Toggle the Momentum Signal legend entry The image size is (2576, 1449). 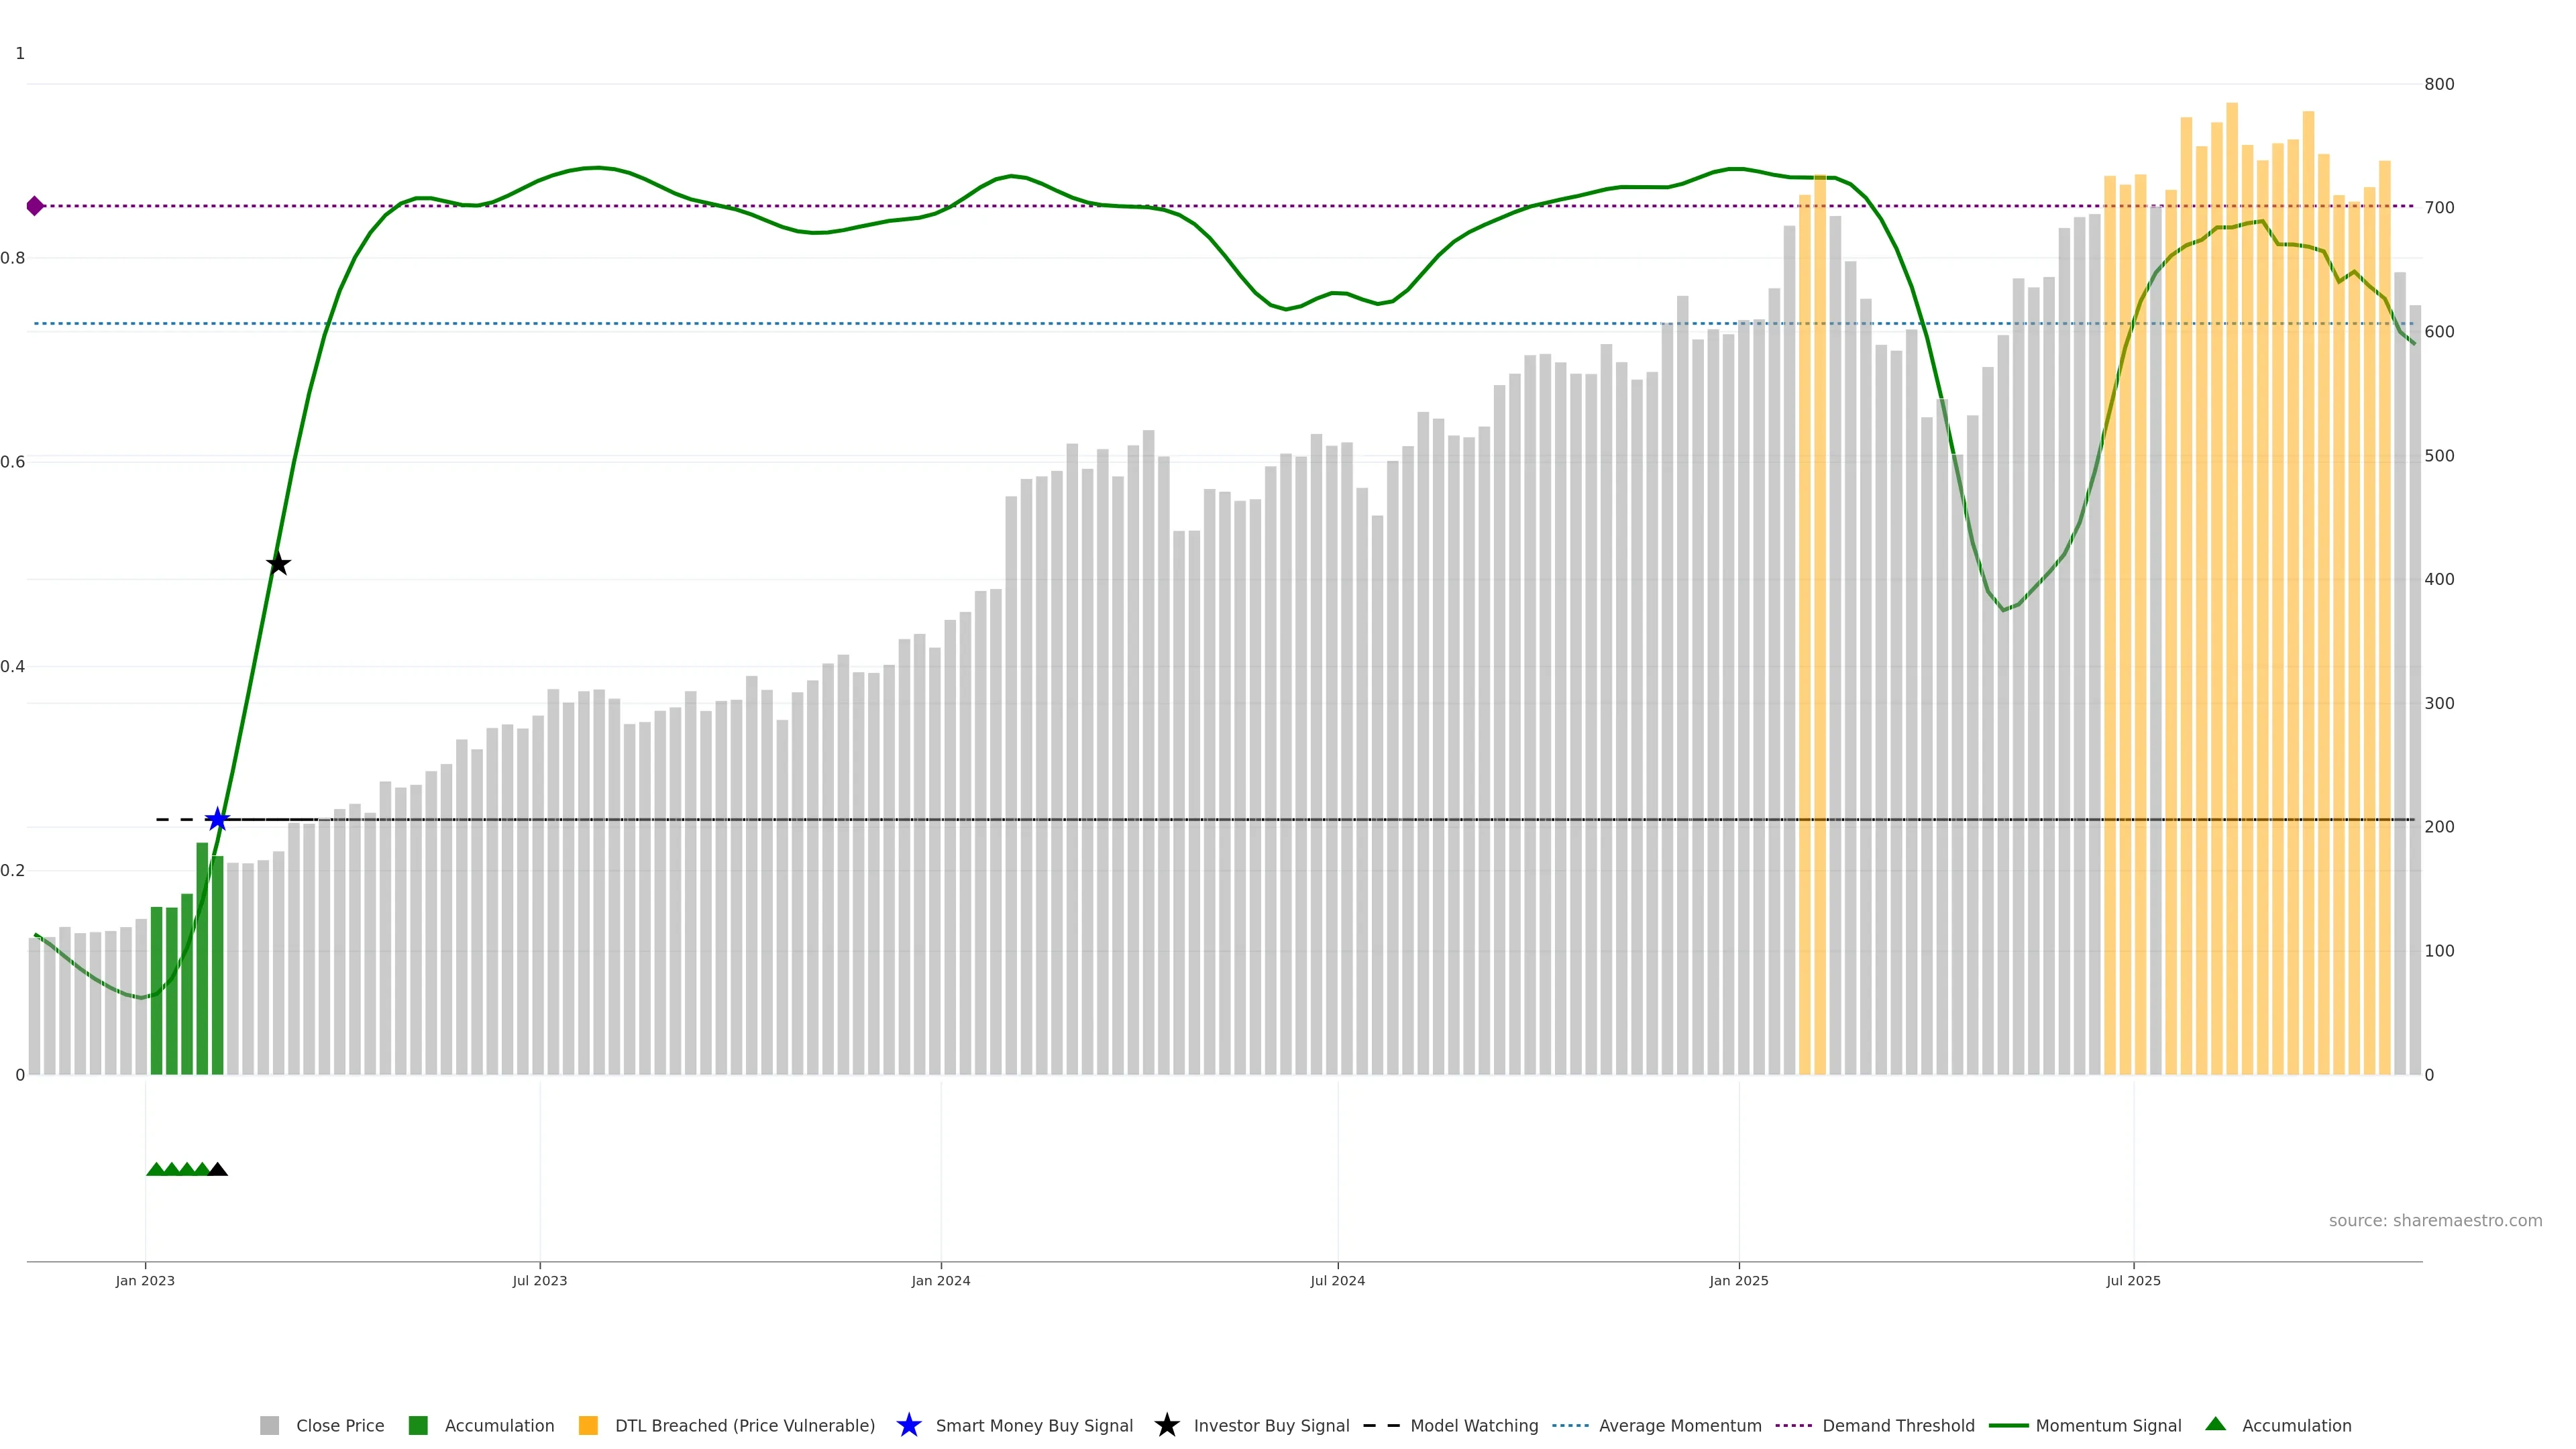2108,1425
